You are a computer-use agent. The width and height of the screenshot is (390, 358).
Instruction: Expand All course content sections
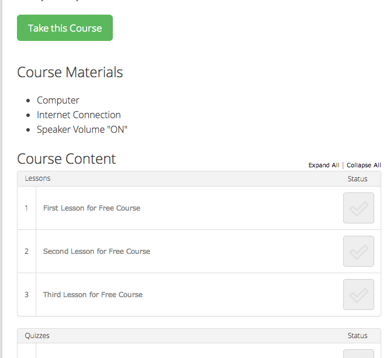[323, 166]
